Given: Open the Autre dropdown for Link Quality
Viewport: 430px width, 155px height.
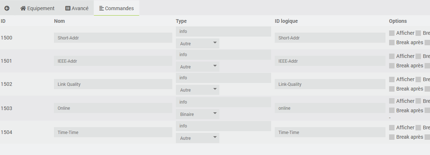Looking at the screenshot, I should click(198, 90).
